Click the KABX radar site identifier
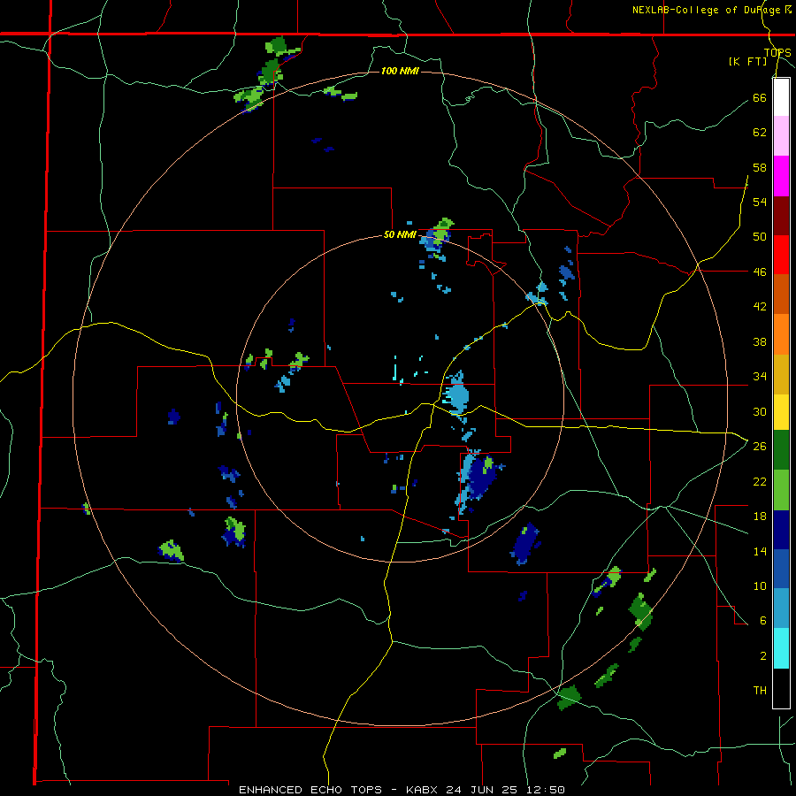 click(424, 790)
